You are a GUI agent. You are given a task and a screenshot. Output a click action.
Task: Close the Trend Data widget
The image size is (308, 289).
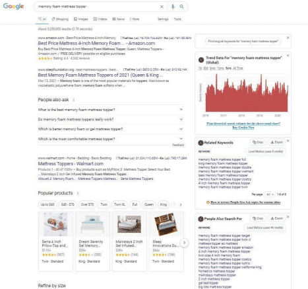[288, 56]
